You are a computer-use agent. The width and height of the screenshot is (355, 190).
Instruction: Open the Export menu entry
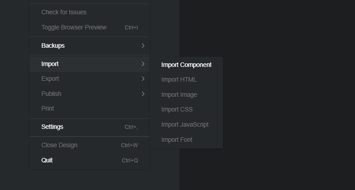50,78
